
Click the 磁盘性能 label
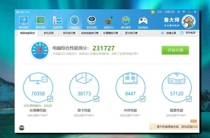click(x=177, y=110)
